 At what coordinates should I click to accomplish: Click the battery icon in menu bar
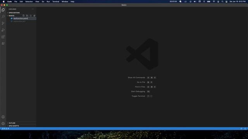(x=209, y=2)
